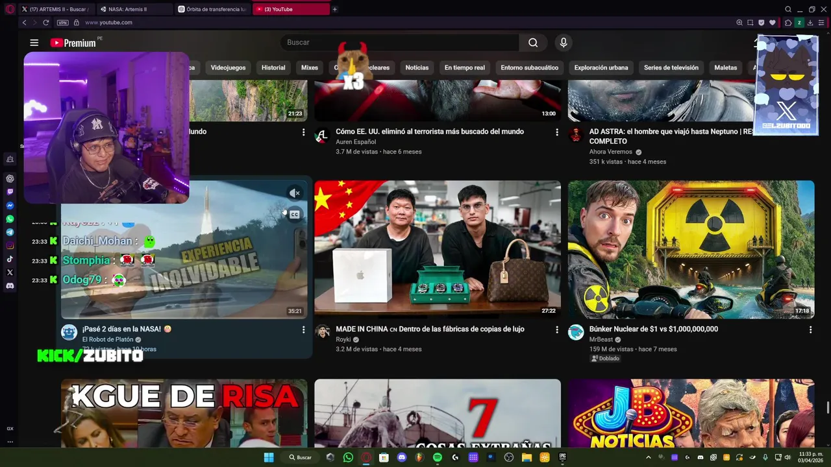Open Telegram in the Opera sidebar
831x467 pixels.
10,232
